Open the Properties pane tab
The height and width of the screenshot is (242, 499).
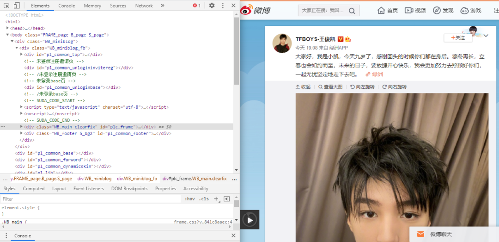pos(165,188)
